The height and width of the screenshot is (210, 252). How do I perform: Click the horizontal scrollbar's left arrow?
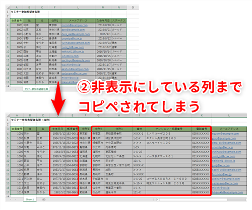[158, 199]
